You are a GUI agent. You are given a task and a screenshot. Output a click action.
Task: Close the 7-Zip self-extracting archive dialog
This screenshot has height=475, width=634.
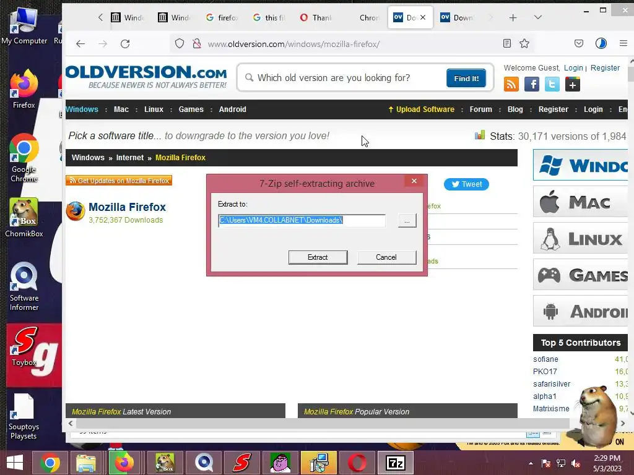414,181
